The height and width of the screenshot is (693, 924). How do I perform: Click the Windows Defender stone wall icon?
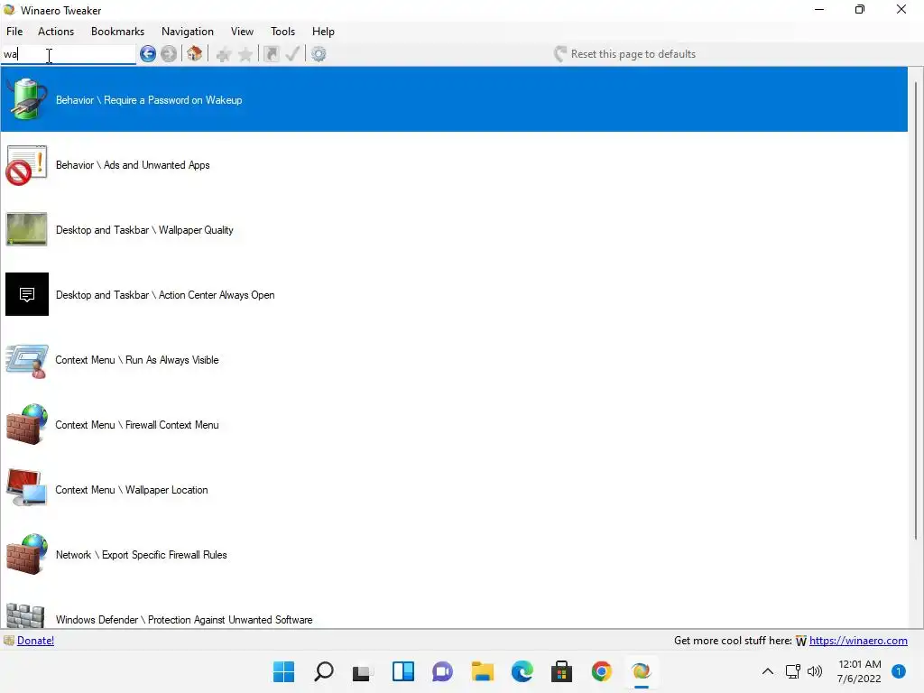click(x=25, y=616)
